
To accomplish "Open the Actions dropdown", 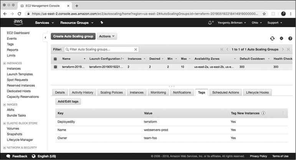I will [x=107, y=36].
